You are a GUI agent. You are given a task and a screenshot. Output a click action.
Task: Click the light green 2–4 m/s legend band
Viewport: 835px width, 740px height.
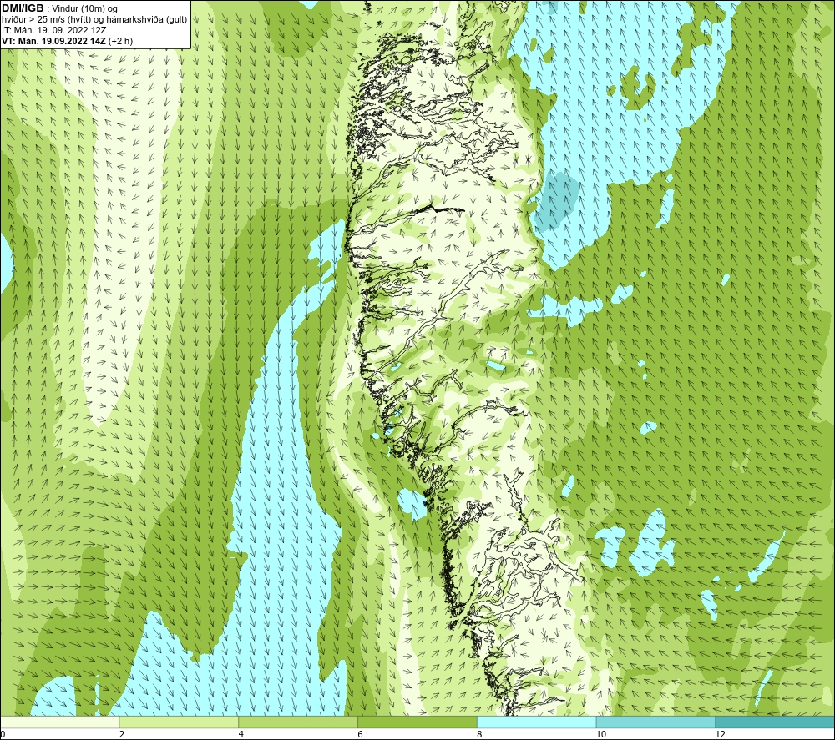coord(179,722)
